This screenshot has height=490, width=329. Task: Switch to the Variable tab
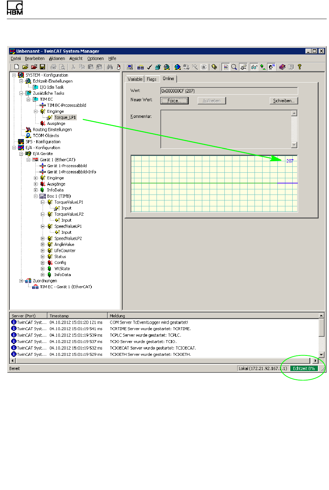point(135,79)
